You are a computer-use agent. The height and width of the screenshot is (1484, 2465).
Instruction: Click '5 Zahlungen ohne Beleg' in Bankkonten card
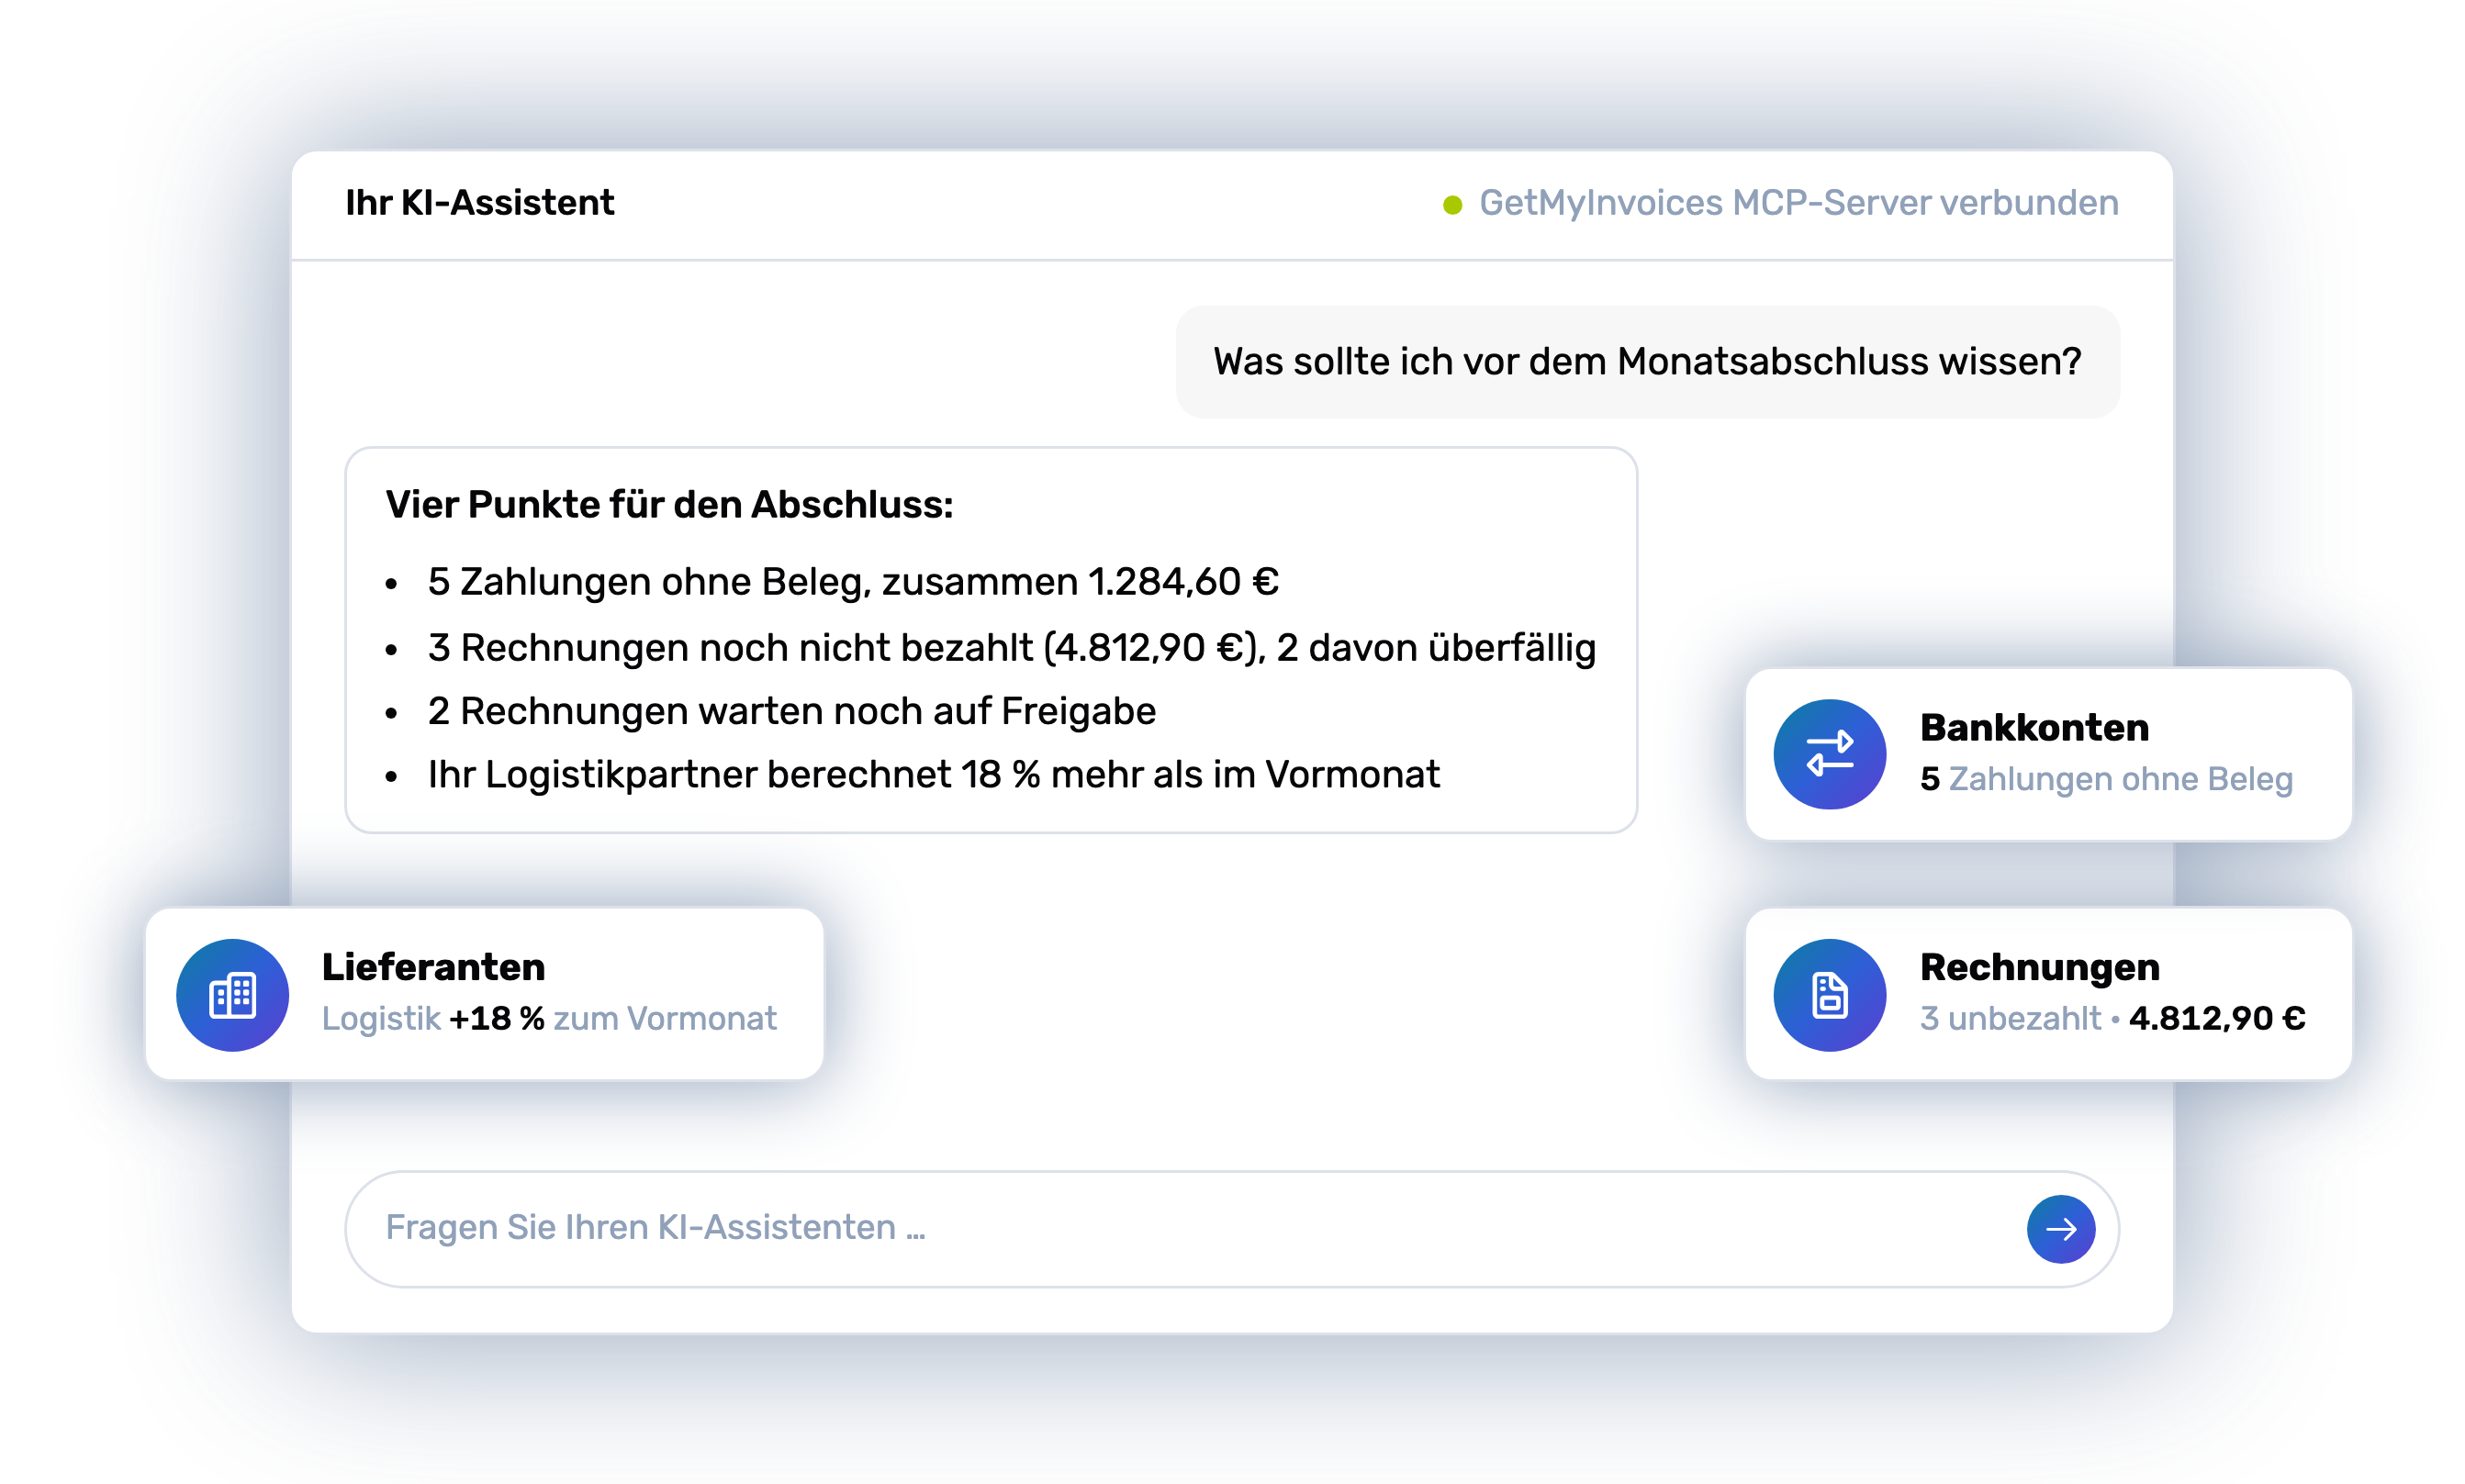tap(2106, 778)
